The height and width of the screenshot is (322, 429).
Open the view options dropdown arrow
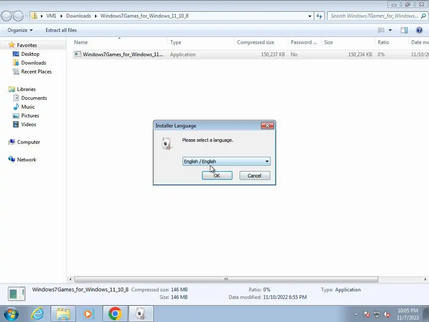click(x=390, y=30)
